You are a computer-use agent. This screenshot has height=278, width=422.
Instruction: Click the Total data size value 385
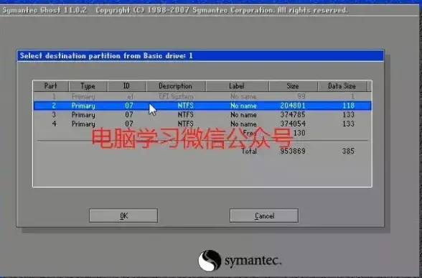[x=348, y=151]
